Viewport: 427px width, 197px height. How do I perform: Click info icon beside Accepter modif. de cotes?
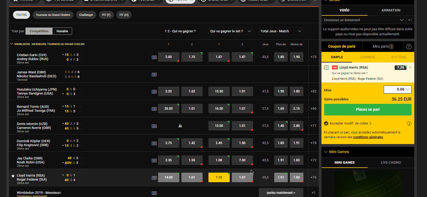pos(409,123)
